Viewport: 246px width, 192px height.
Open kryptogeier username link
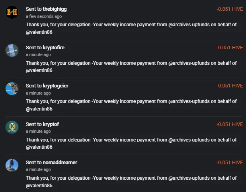pyautogui.click(x=56, y=86)
